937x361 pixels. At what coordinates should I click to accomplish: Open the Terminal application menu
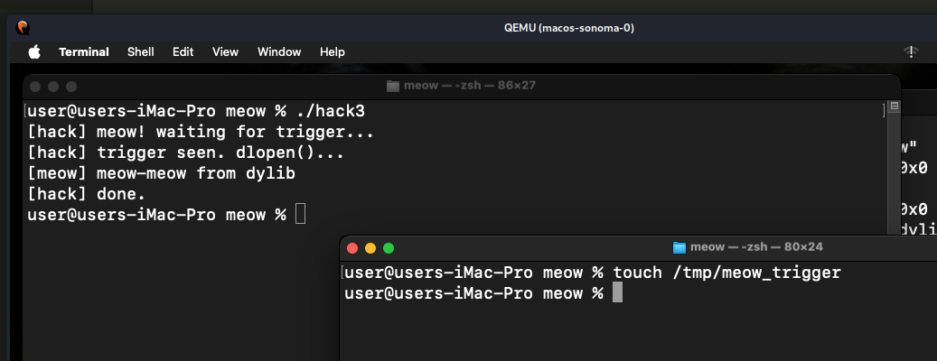pyautogui.click(x=84, y=52)
